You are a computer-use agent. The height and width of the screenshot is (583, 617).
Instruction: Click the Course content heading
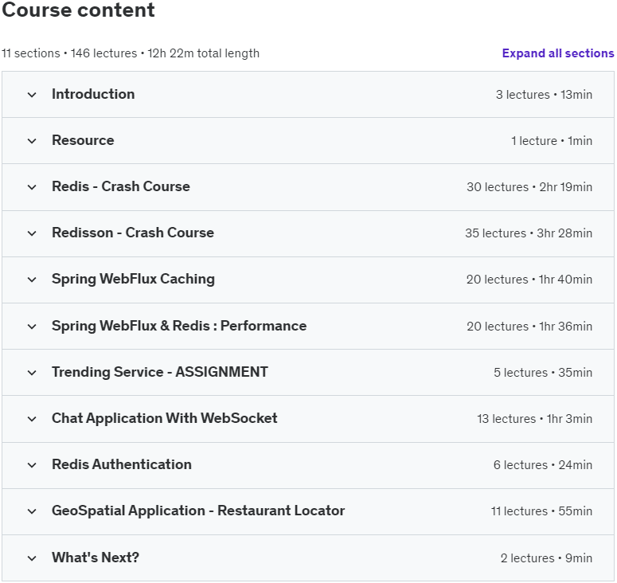click(x=78, y=10)
